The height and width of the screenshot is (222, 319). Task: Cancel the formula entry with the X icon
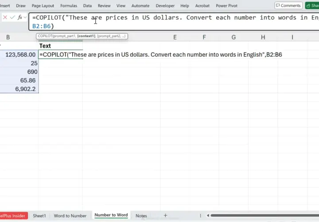(x=5, y=17)
